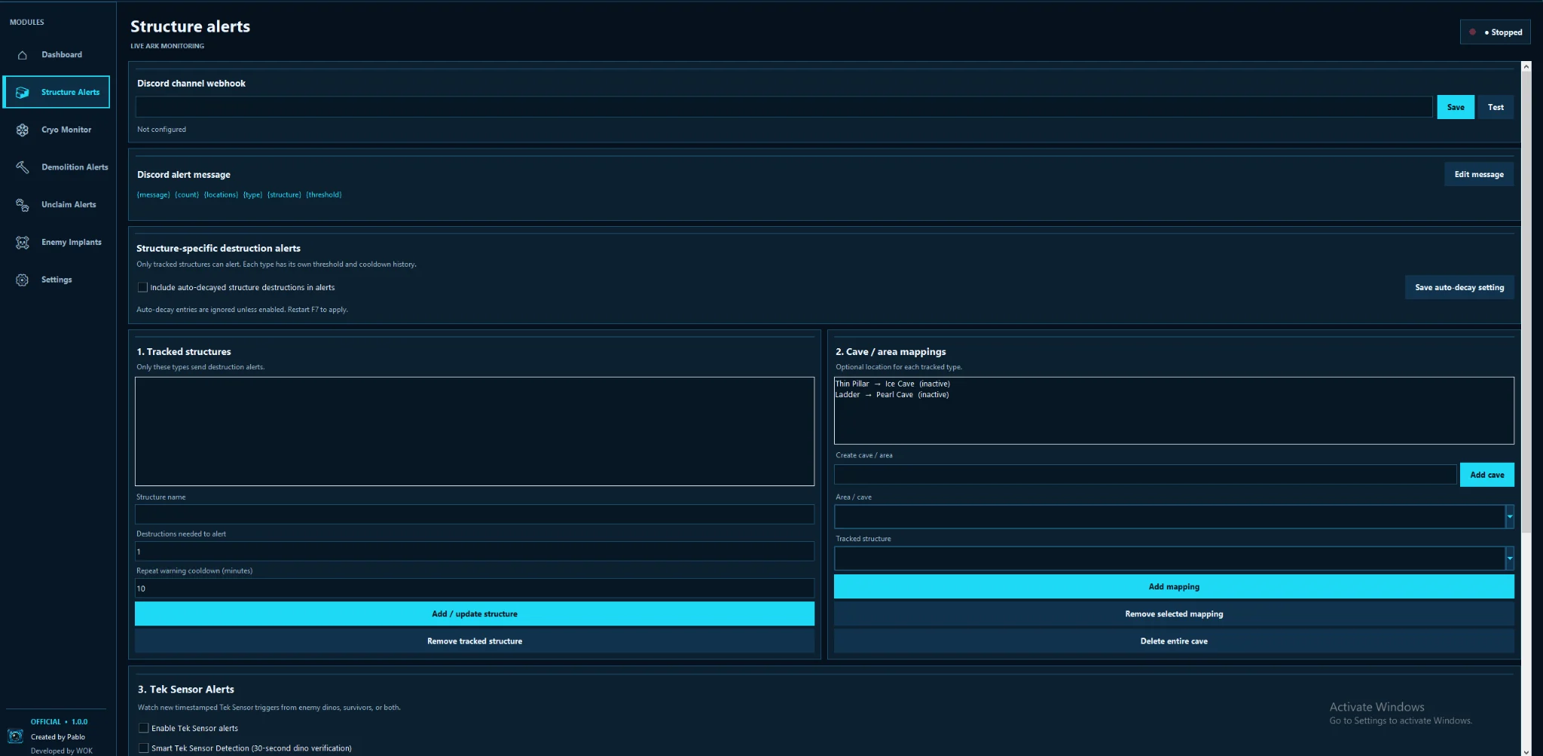Open the Dashboard module
1543x756 pixels.
[x=57, y=55]
